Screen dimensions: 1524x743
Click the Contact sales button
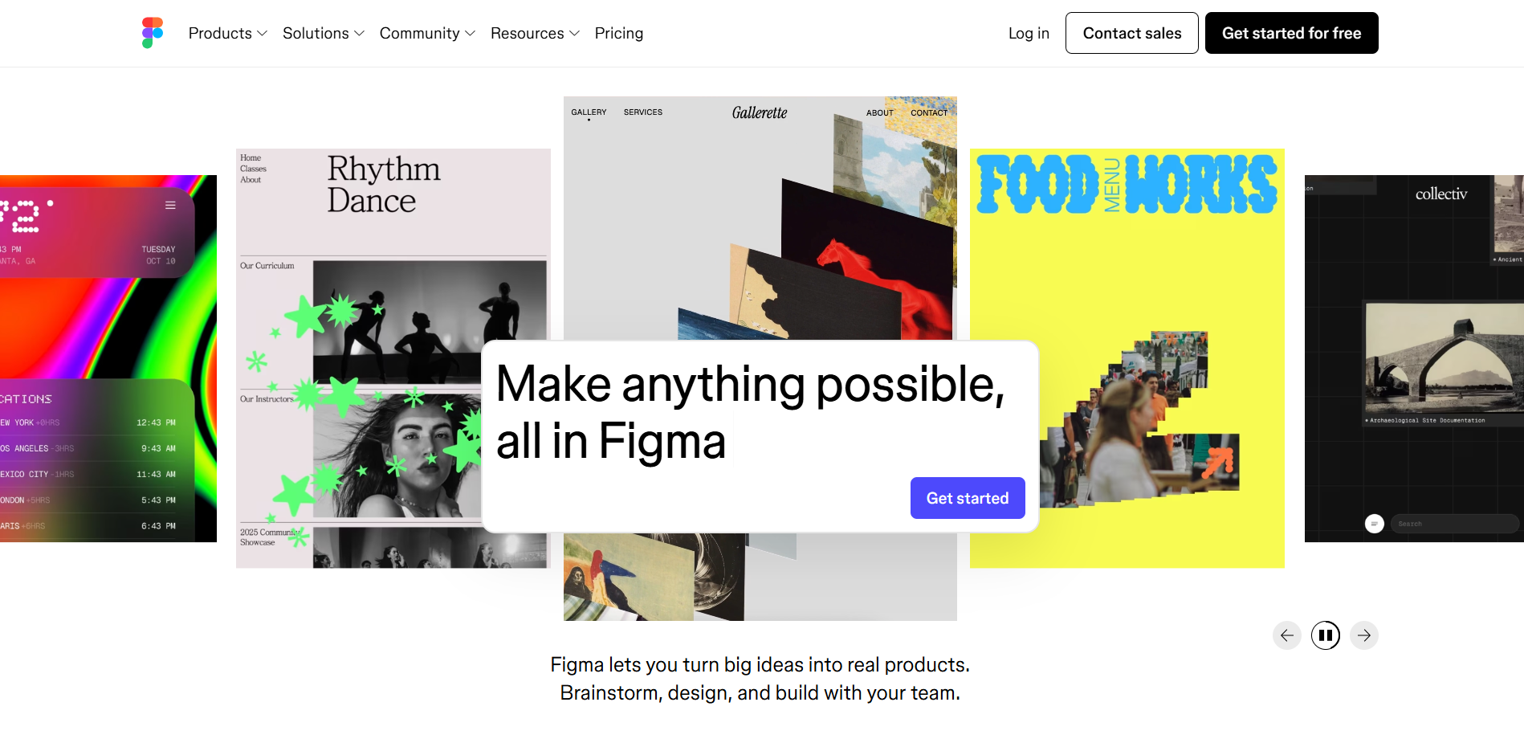click(x=1132, y=33)
